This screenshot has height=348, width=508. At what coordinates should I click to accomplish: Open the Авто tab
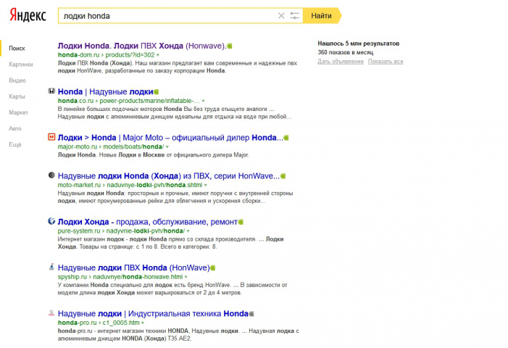point(15,128)
